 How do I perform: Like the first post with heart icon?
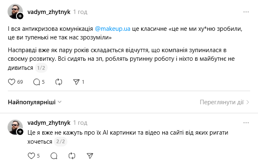(12, 82)
